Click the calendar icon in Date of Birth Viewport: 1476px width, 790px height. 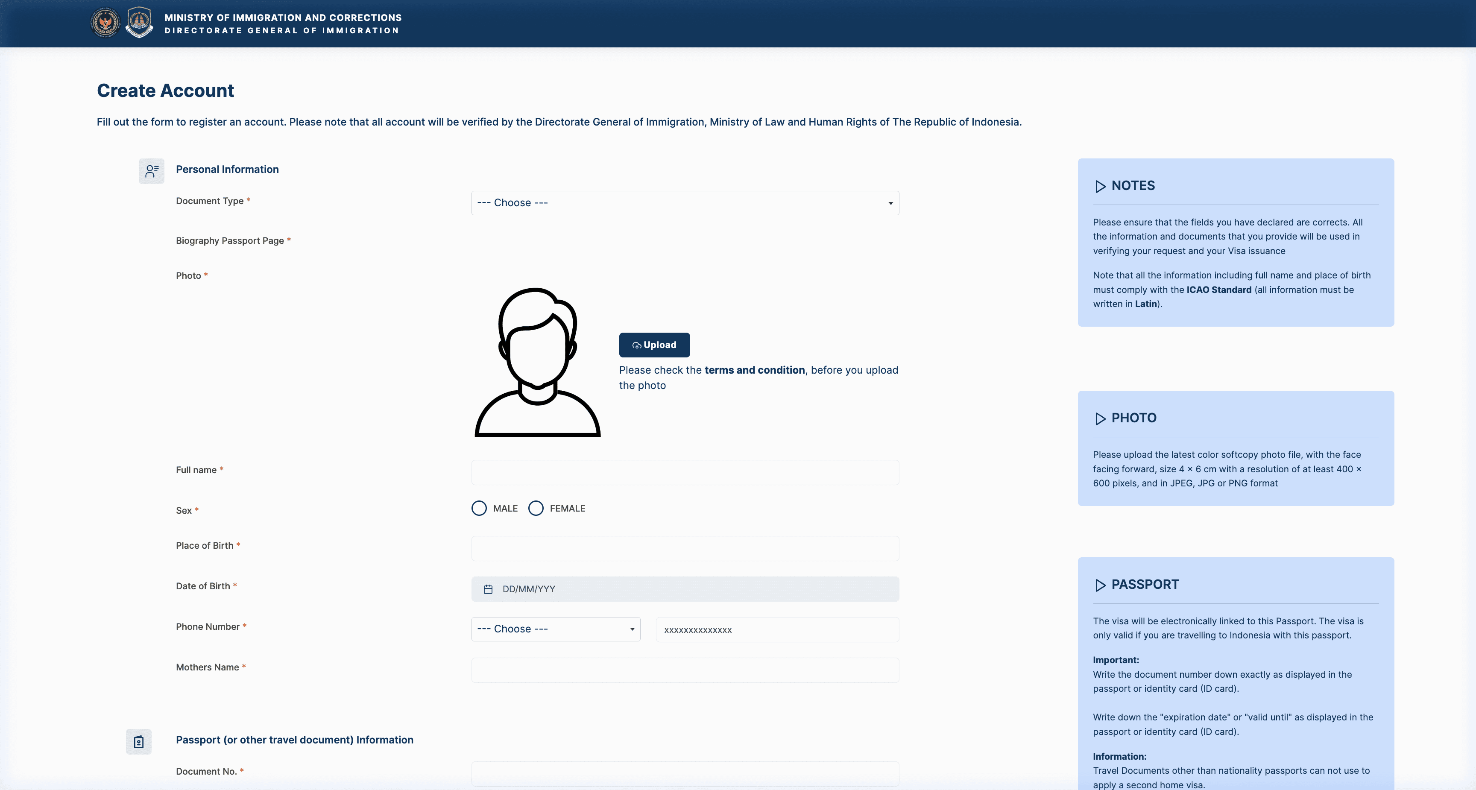tap(488, 589)
